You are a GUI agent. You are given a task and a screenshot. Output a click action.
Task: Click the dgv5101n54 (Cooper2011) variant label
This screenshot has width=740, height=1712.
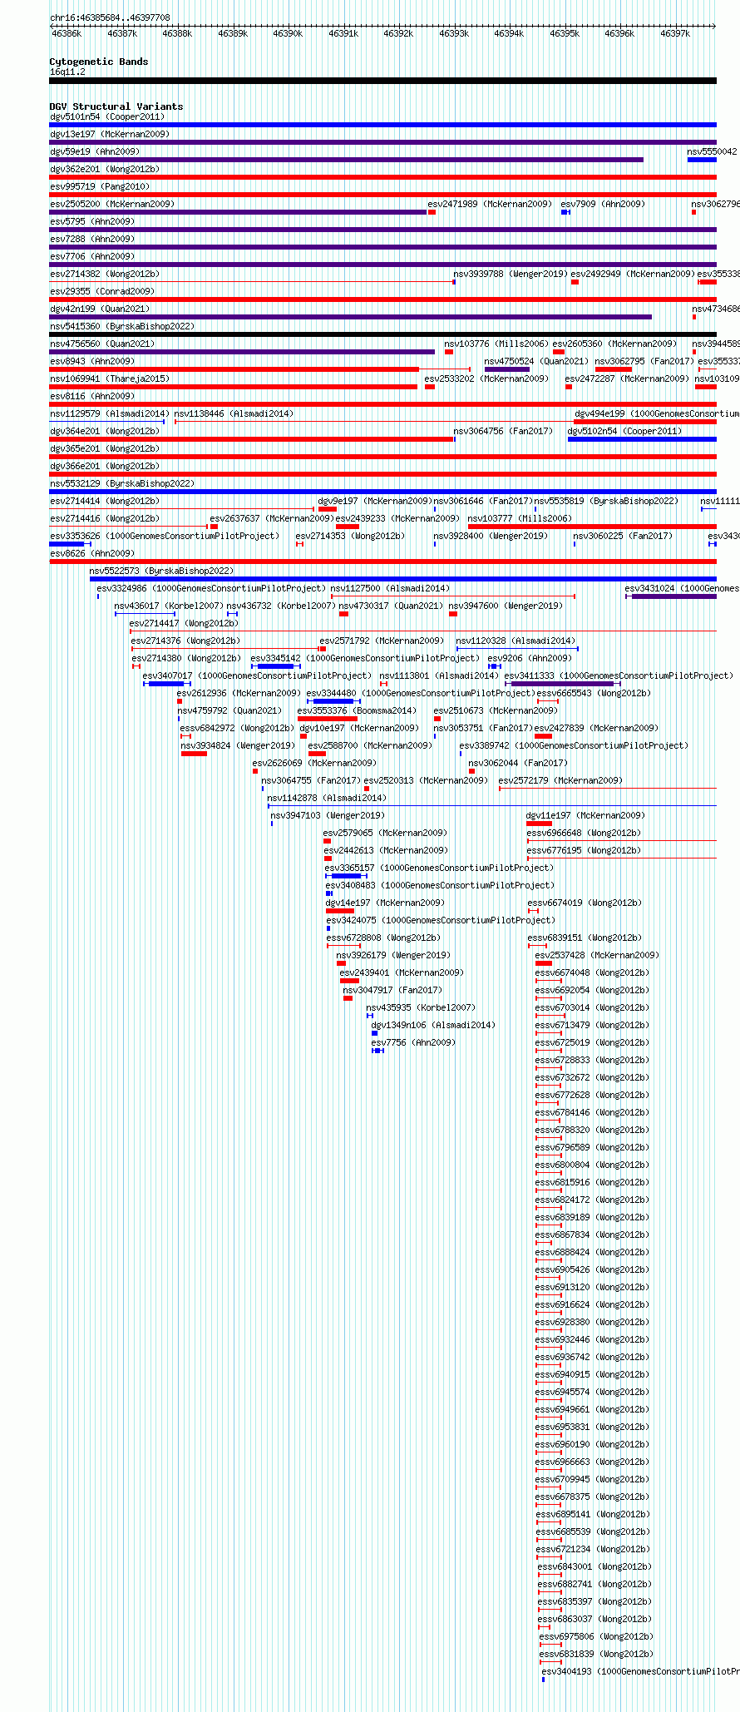click(x=106, y=116)
